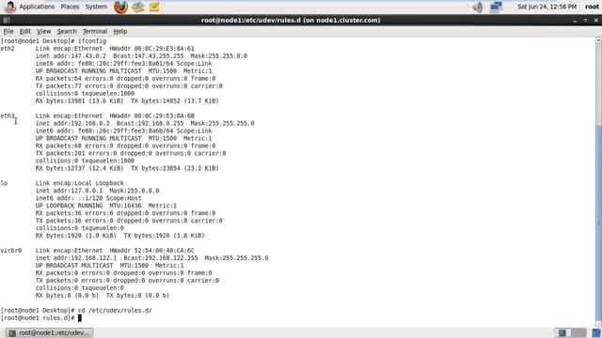Image resolution: width=602 pixels, height=338 pixels.
Task: Open the Places menu
Action: (70, 7)
